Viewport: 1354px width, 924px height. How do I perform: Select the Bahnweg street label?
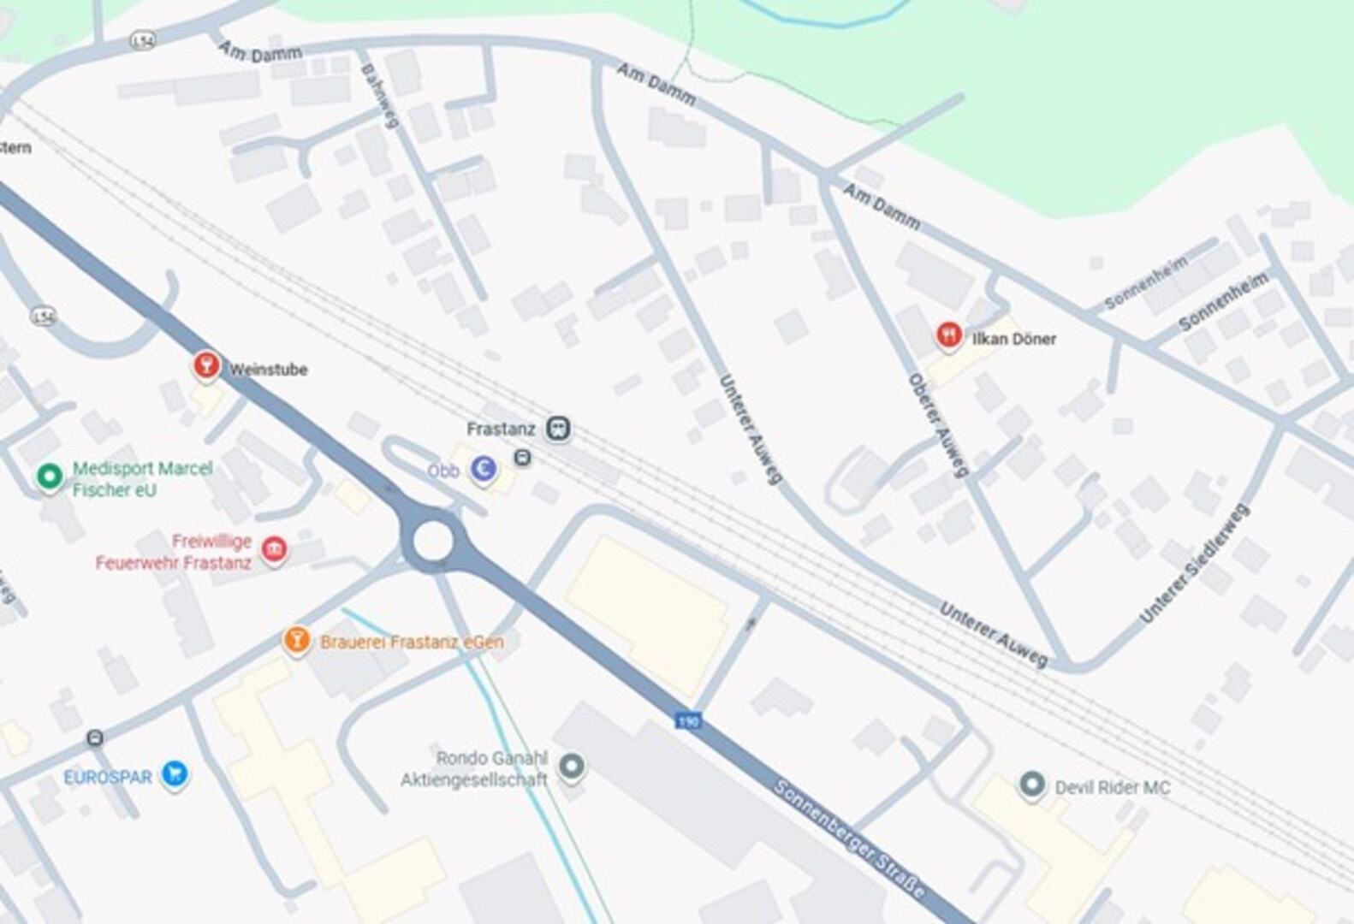(380, 96)
